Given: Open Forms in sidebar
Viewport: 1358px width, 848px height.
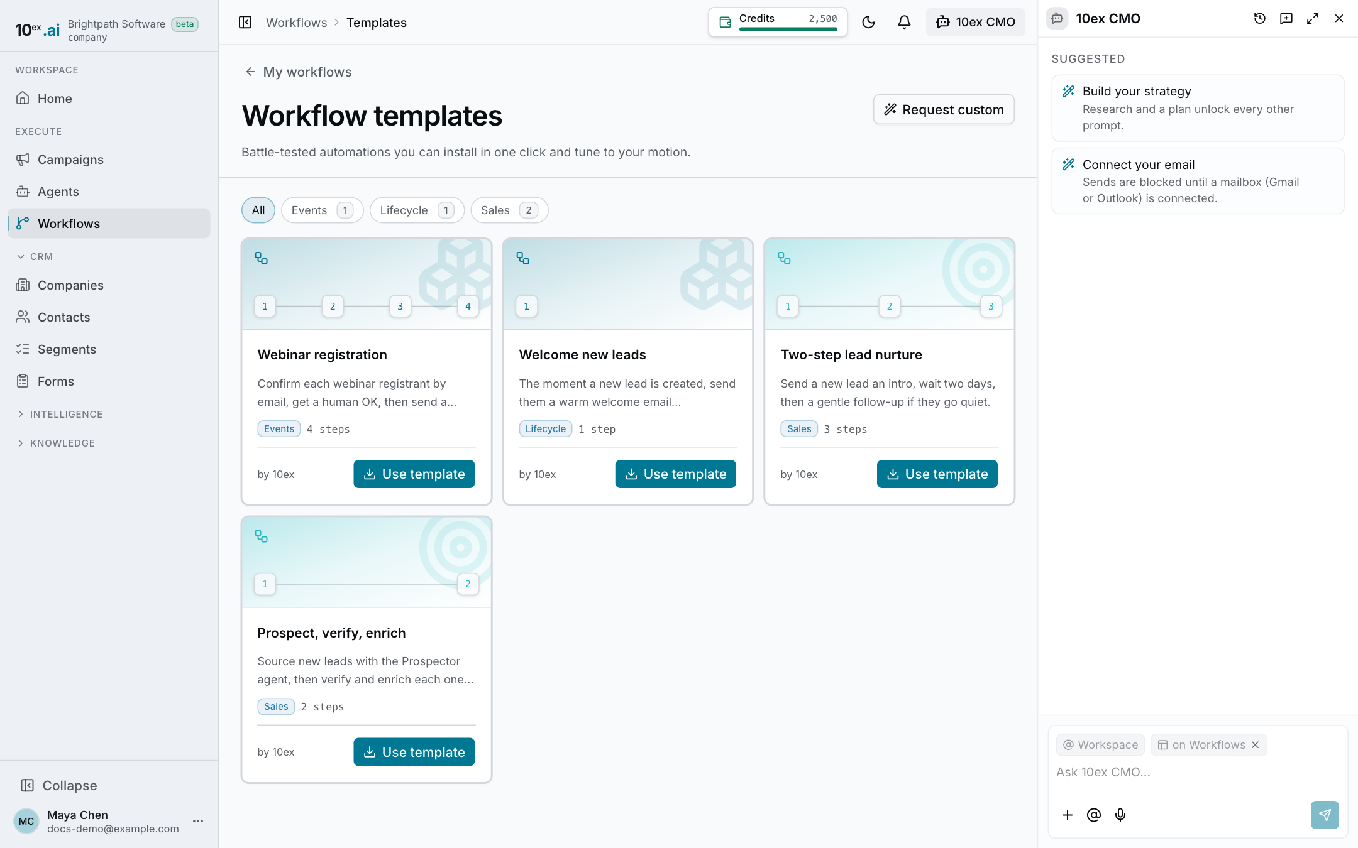Looking at the screenshot, I should pyautogui.click(x=109, y=381).
